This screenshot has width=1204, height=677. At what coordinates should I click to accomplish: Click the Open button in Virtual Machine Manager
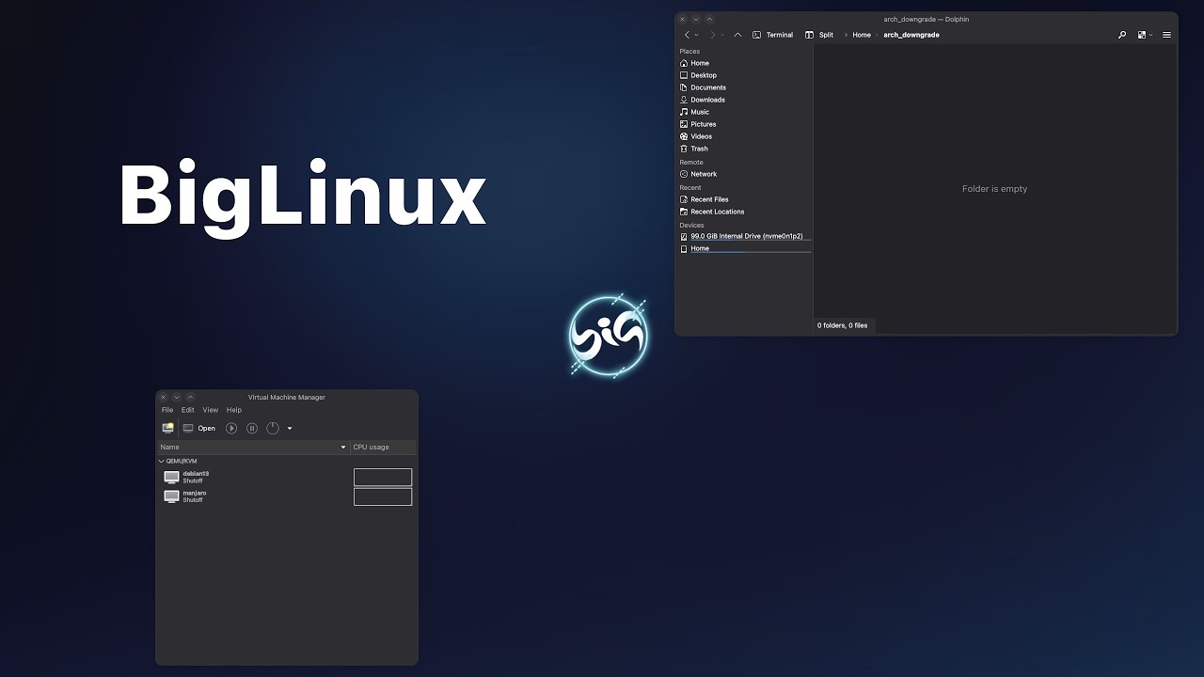199,428
